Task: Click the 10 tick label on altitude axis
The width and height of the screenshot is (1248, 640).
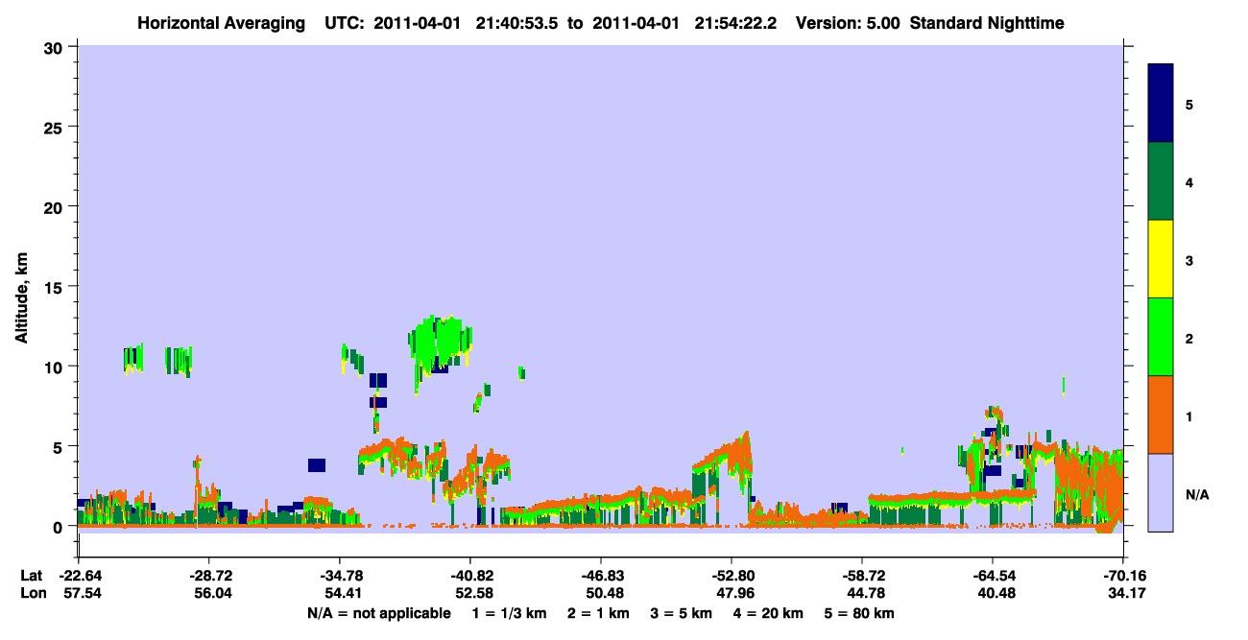Action: coord(56,367)
